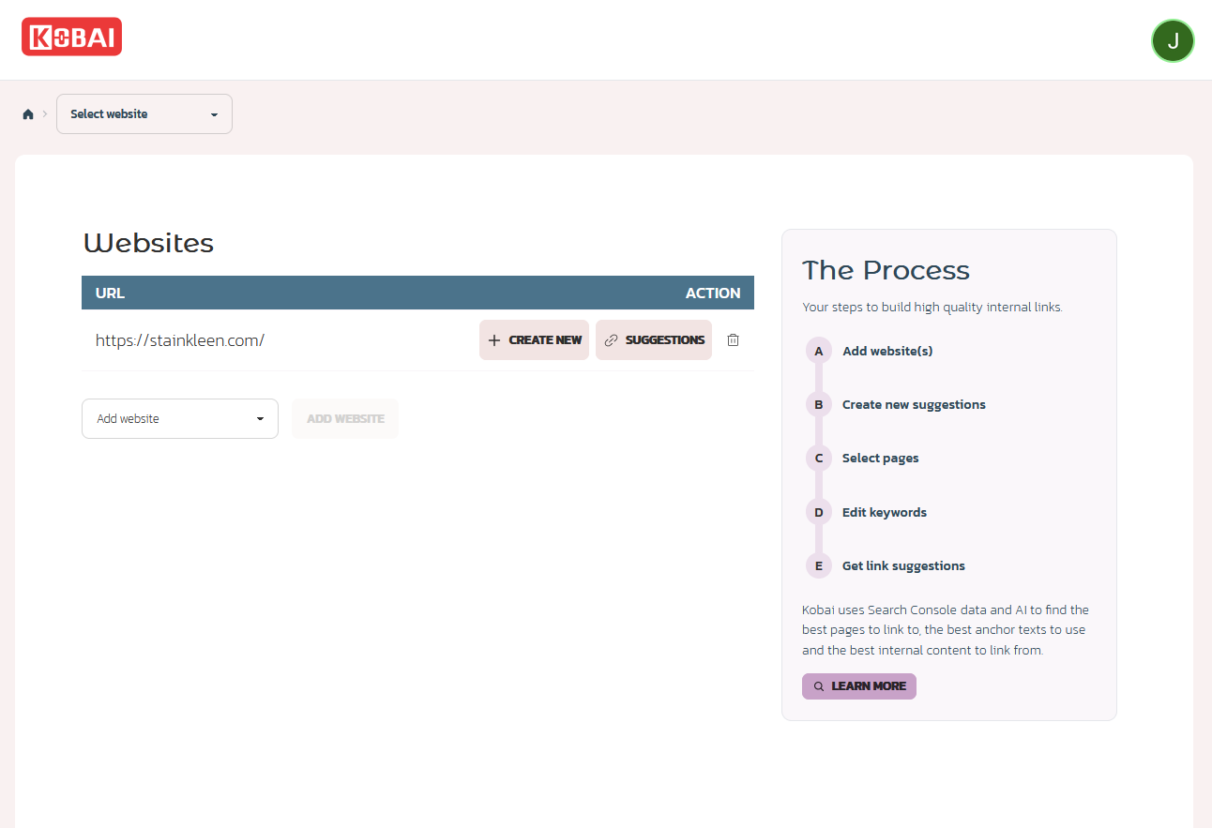Image resolution: width=1212 pixels, height=828 pixels.
Task: Click The Process heading
Action: 886,270
